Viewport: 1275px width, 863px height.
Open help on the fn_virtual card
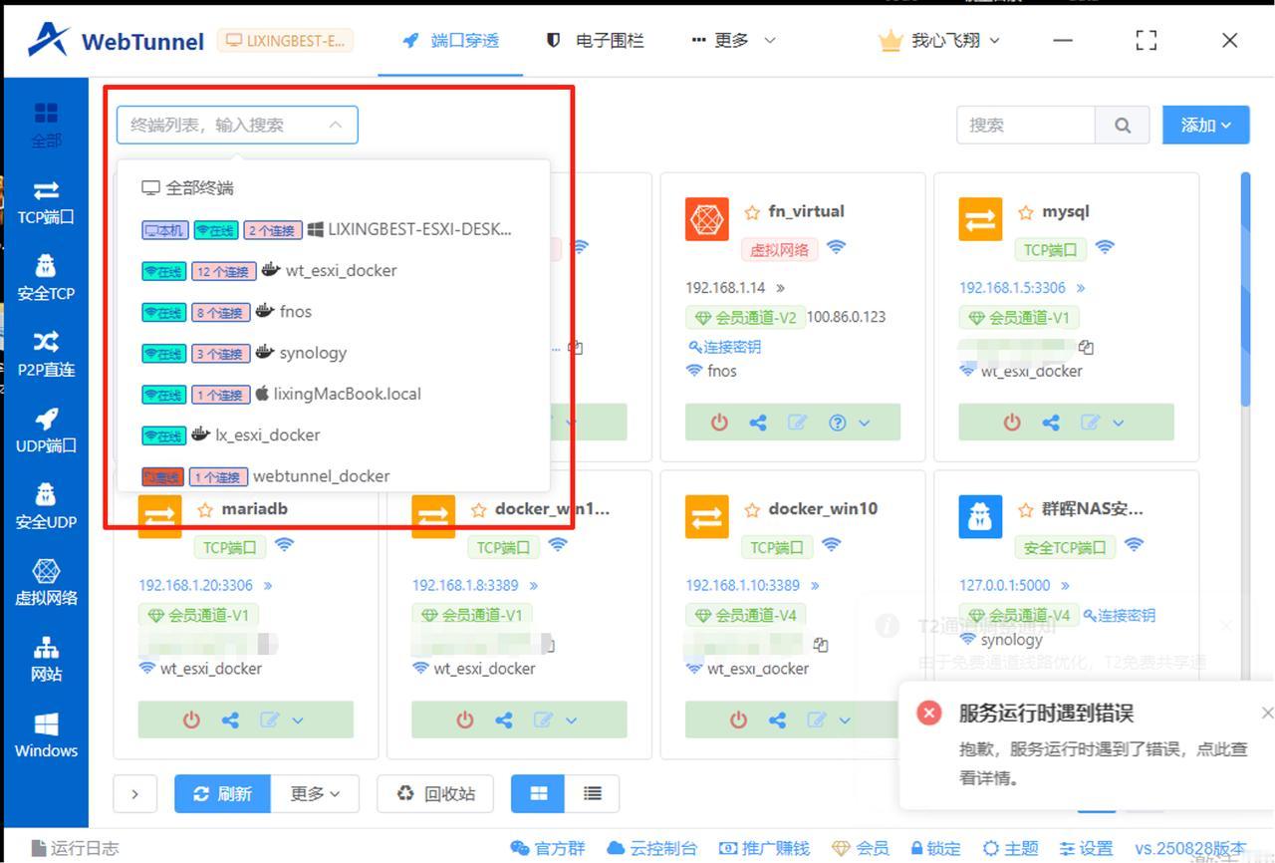click(x=837, y=423)
